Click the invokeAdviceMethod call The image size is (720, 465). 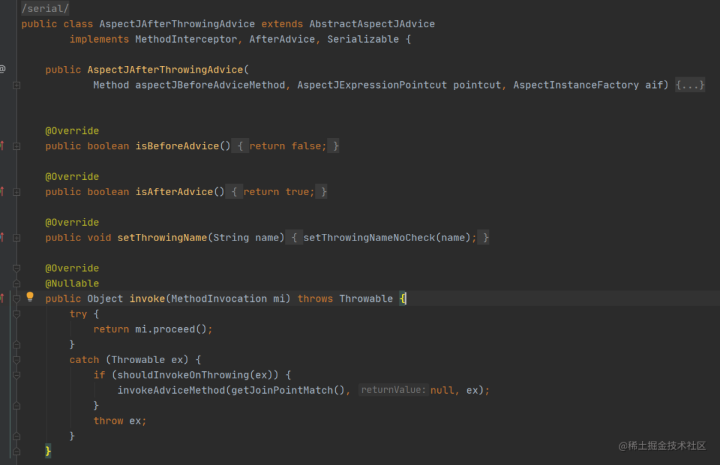click(171, 390)
